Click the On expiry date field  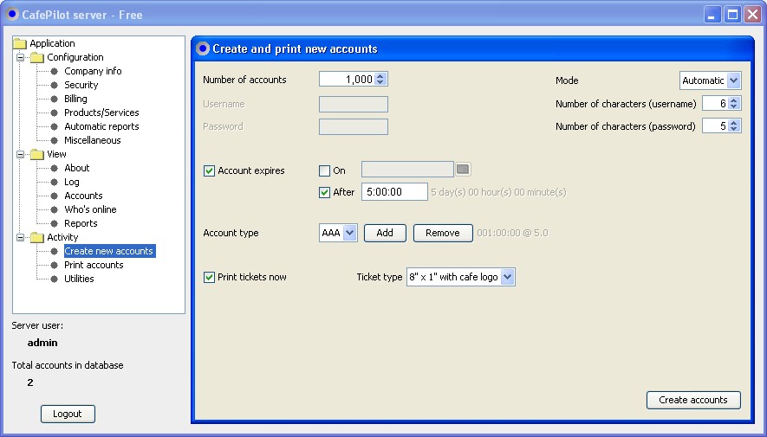point(407,170)
